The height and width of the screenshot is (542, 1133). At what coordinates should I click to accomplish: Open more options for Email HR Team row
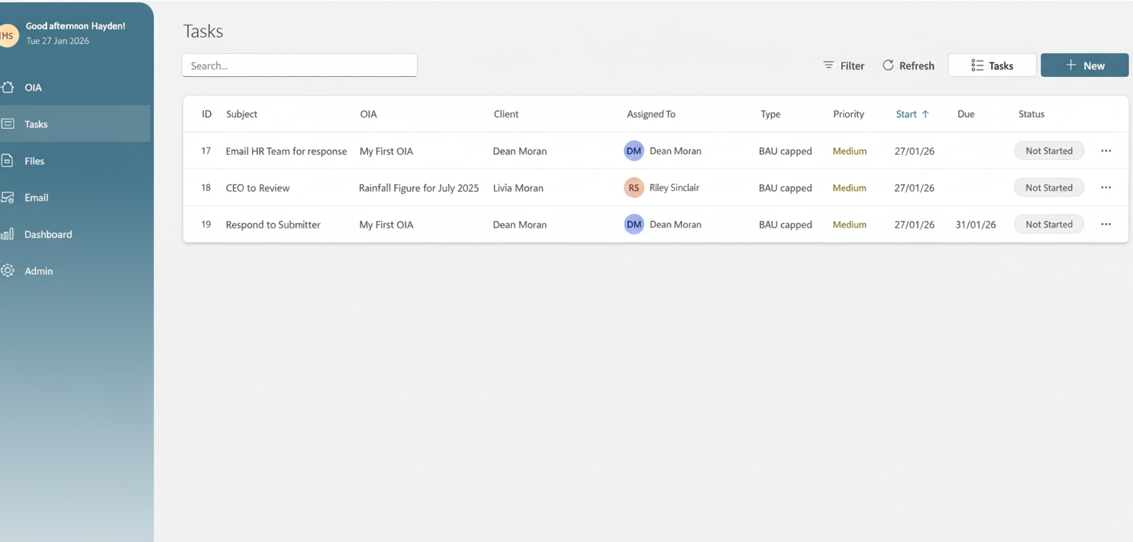pos(1106,151)
